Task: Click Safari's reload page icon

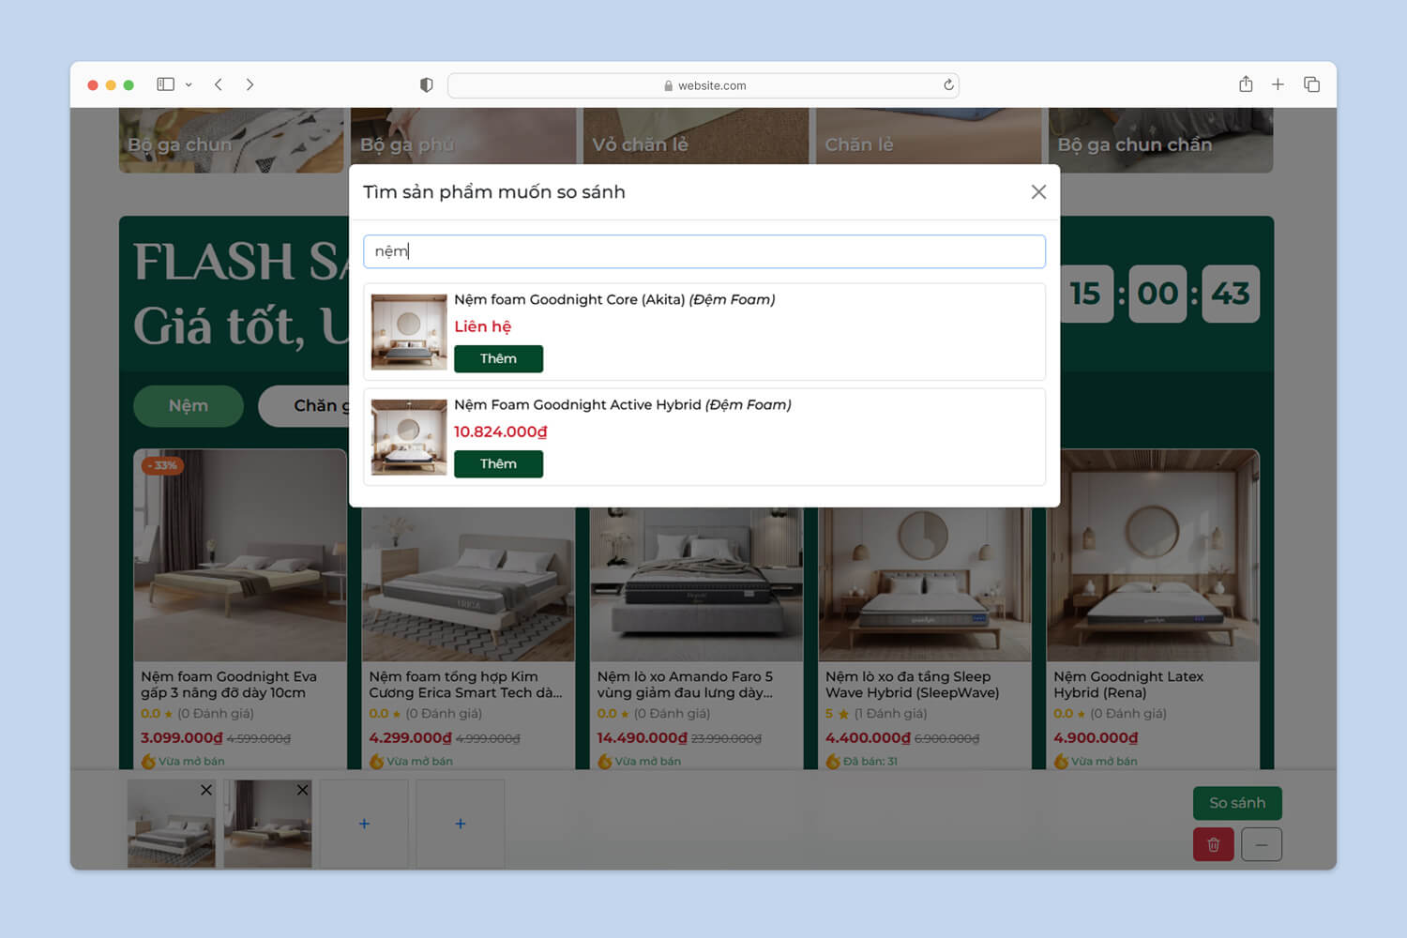Action: tap(948, 85)
